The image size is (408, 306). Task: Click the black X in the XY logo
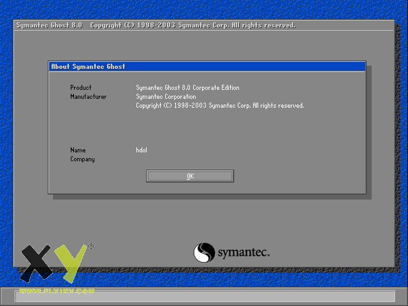pos(36,263)
